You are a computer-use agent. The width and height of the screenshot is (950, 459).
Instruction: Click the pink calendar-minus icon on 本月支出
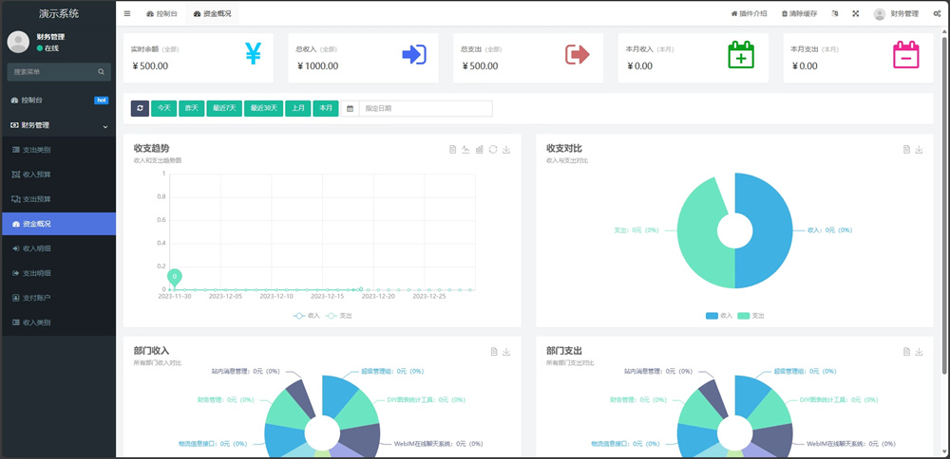905,54
